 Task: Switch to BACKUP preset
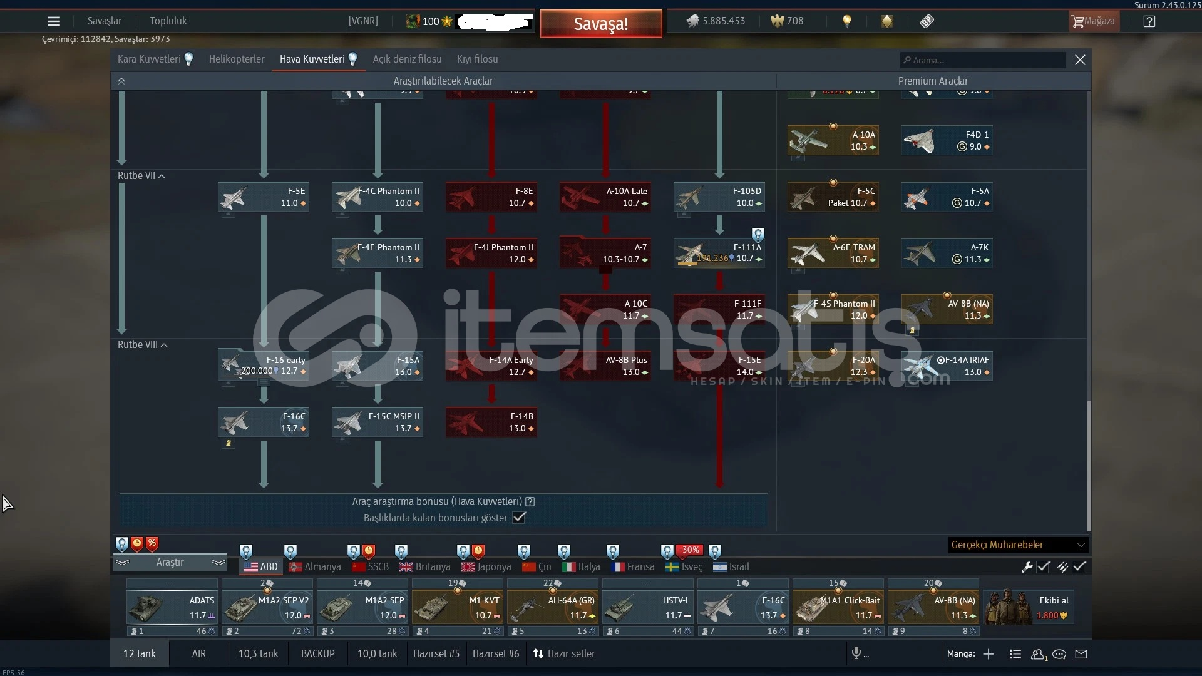tap(318, 653)
